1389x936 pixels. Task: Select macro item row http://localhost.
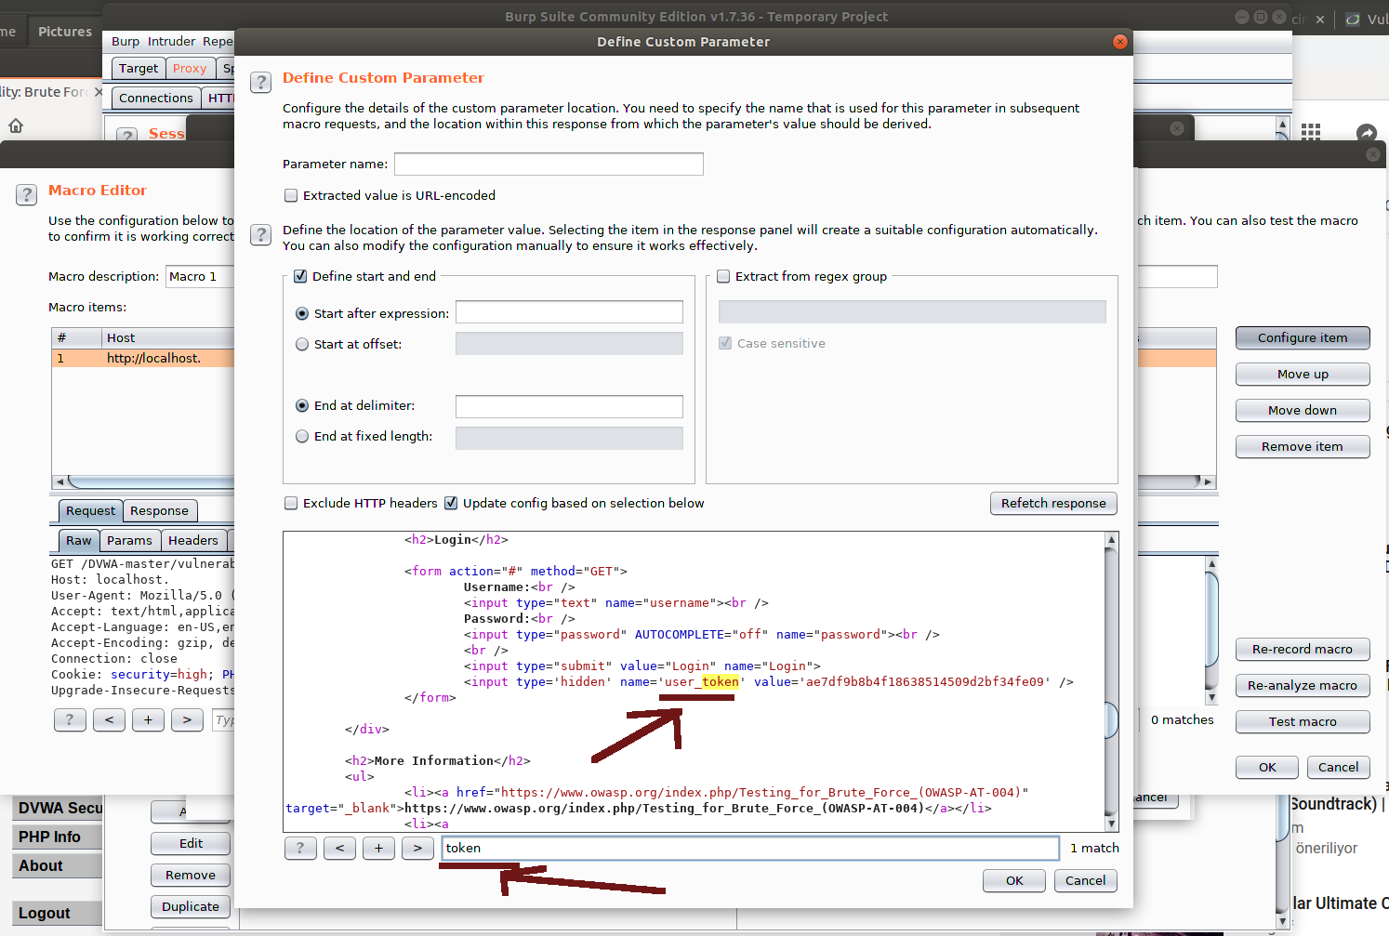tap(143, 358)
